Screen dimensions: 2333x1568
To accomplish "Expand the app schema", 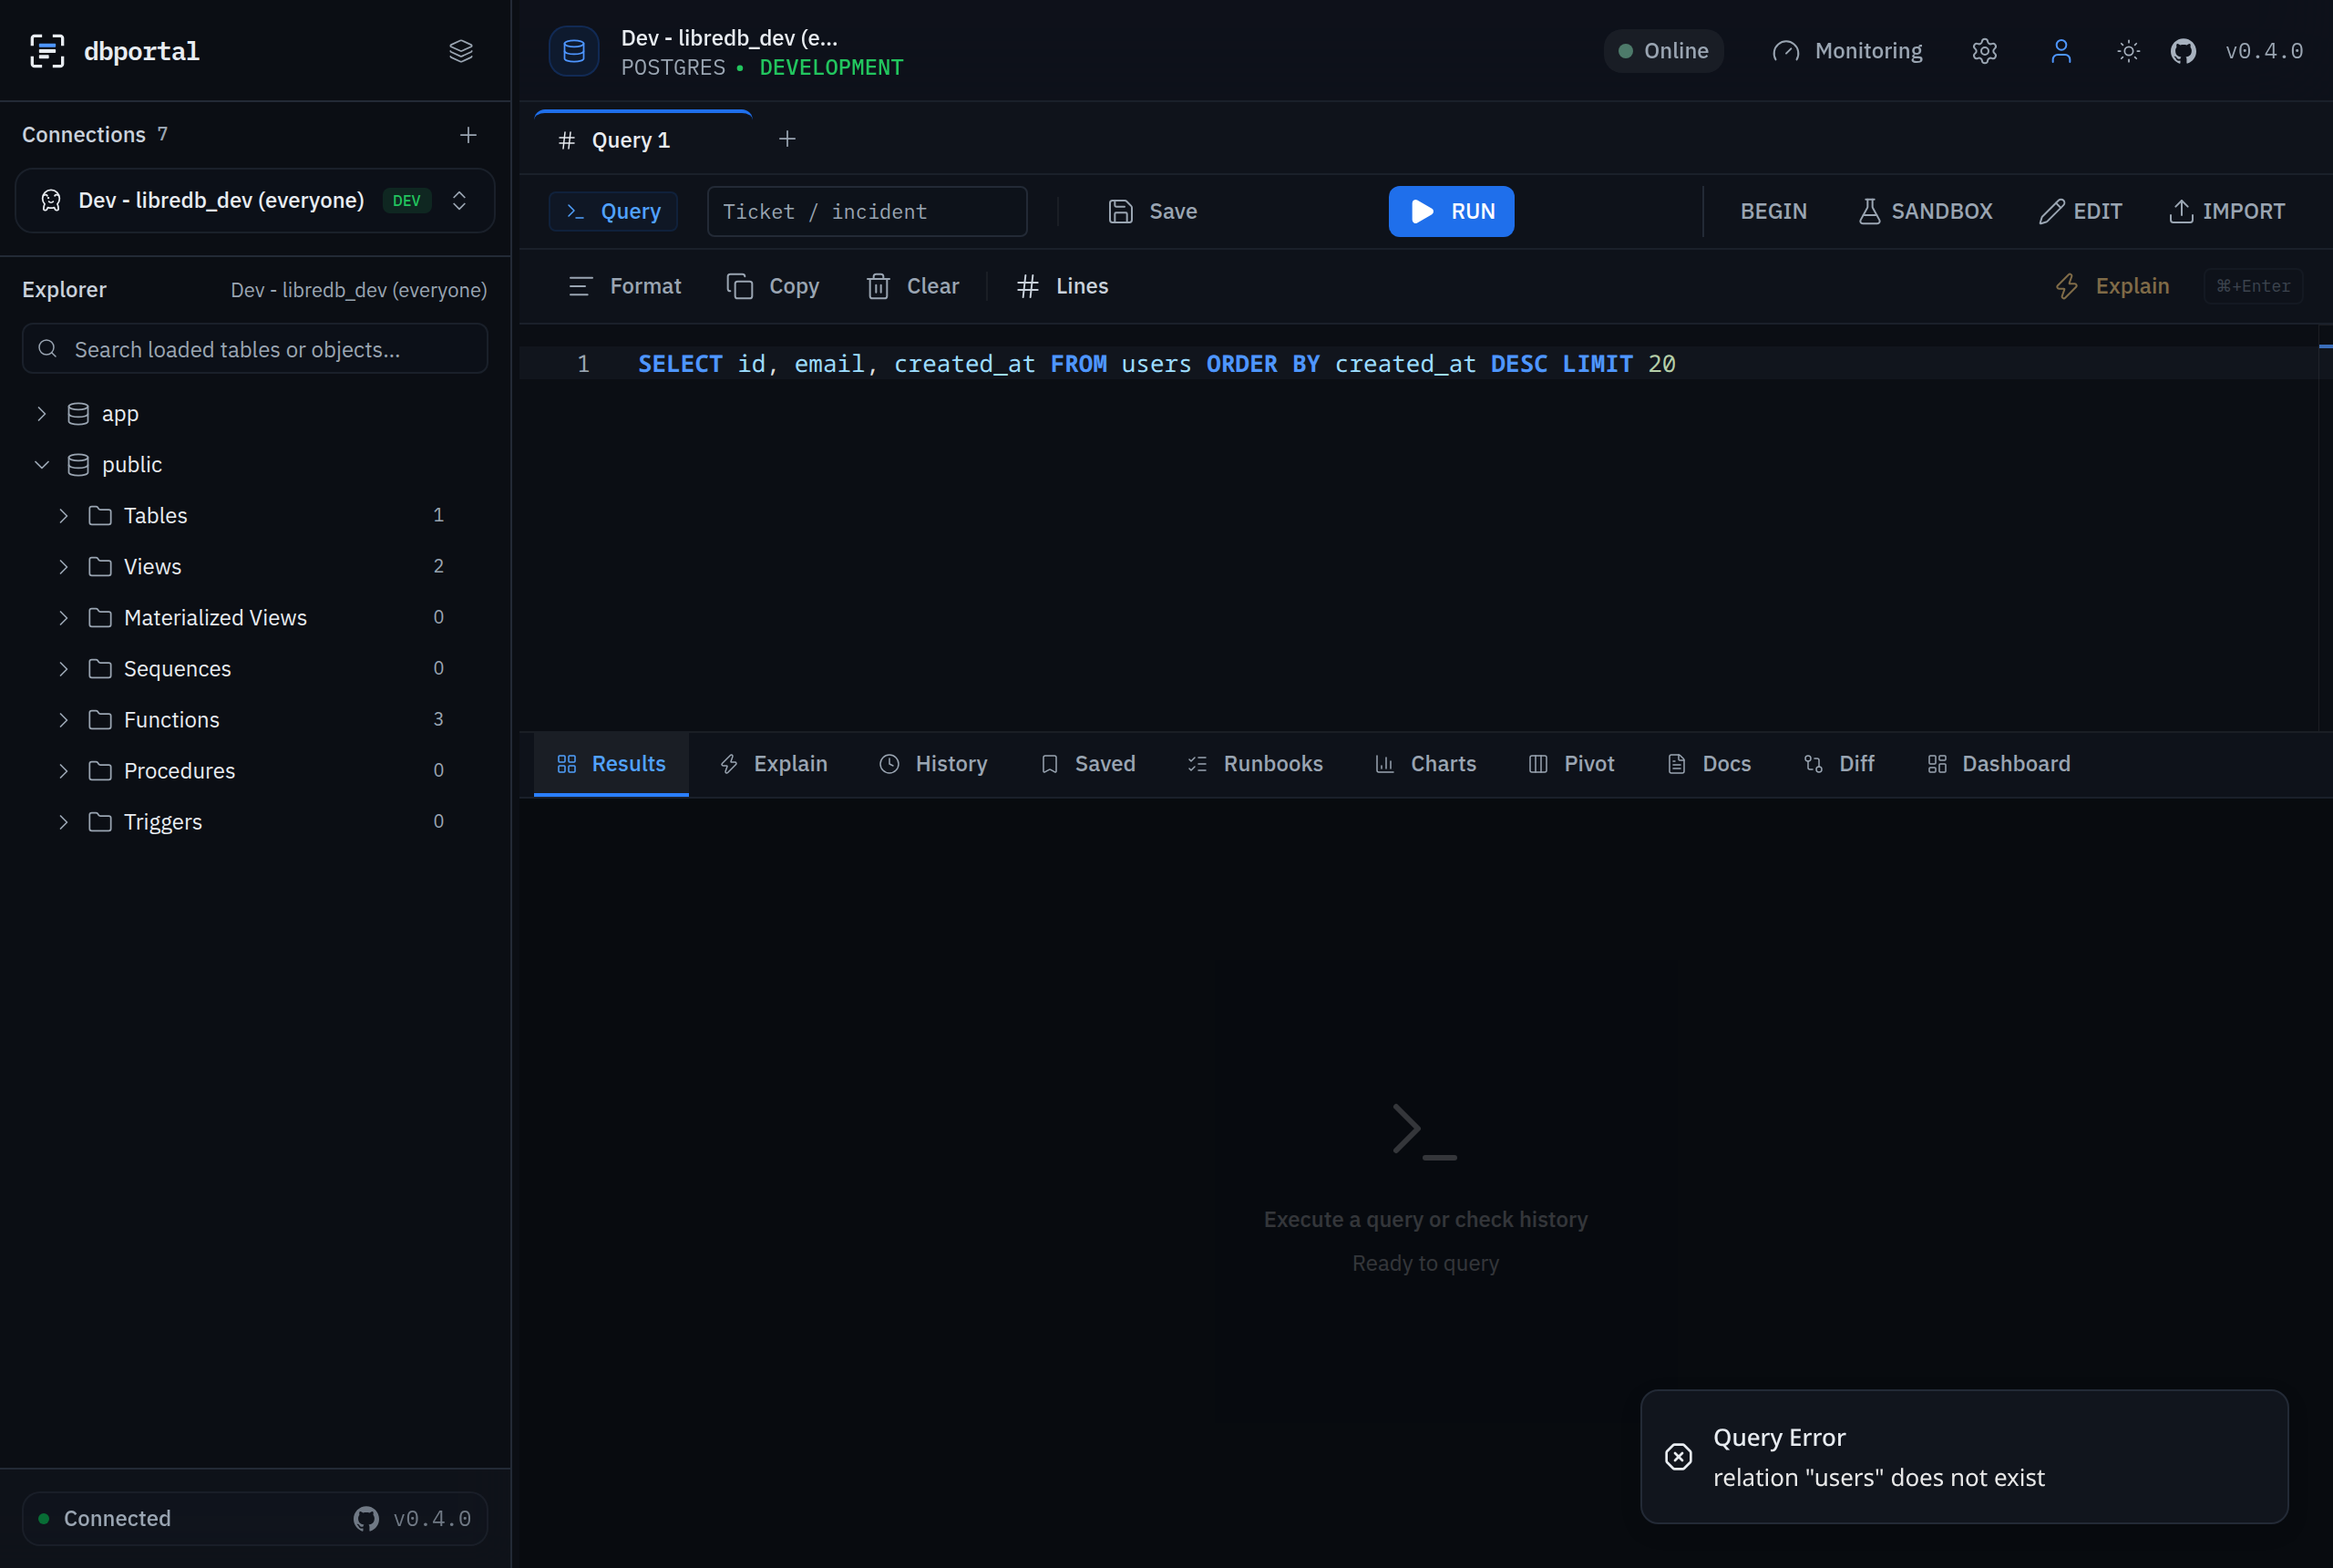I will click(42, 413).
